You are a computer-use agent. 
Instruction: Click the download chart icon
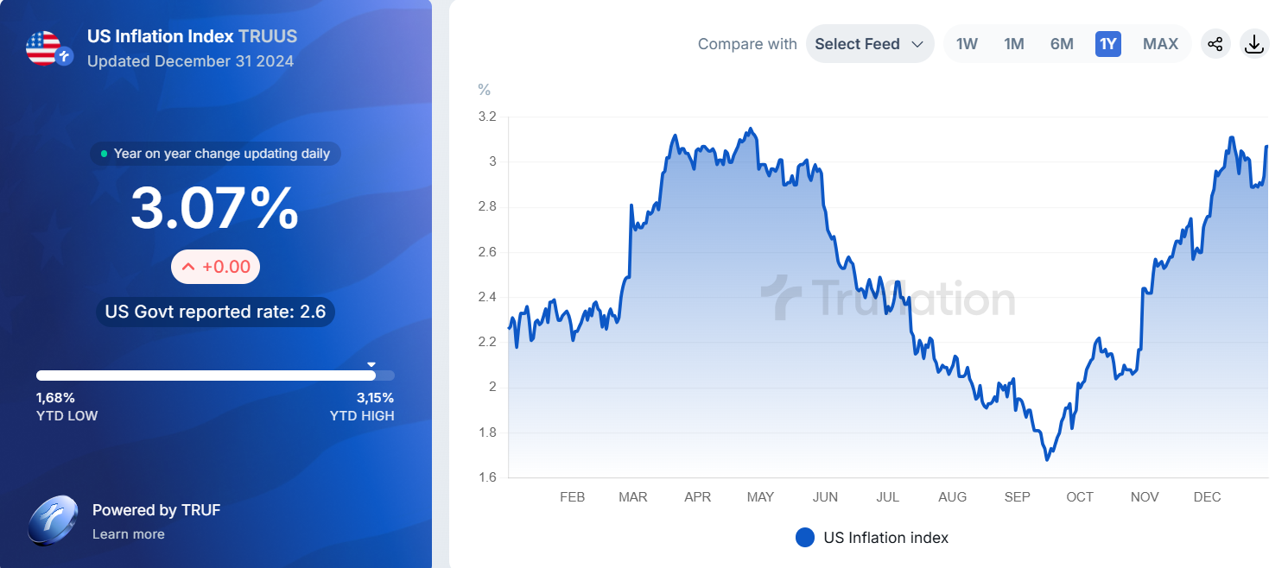pyautogui.click(x=1253, y=44)
